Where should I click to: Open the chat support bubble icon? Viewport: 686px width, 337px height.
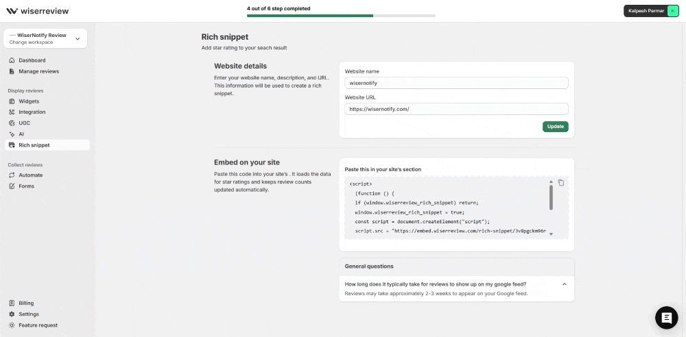click(x=666, y=317)
